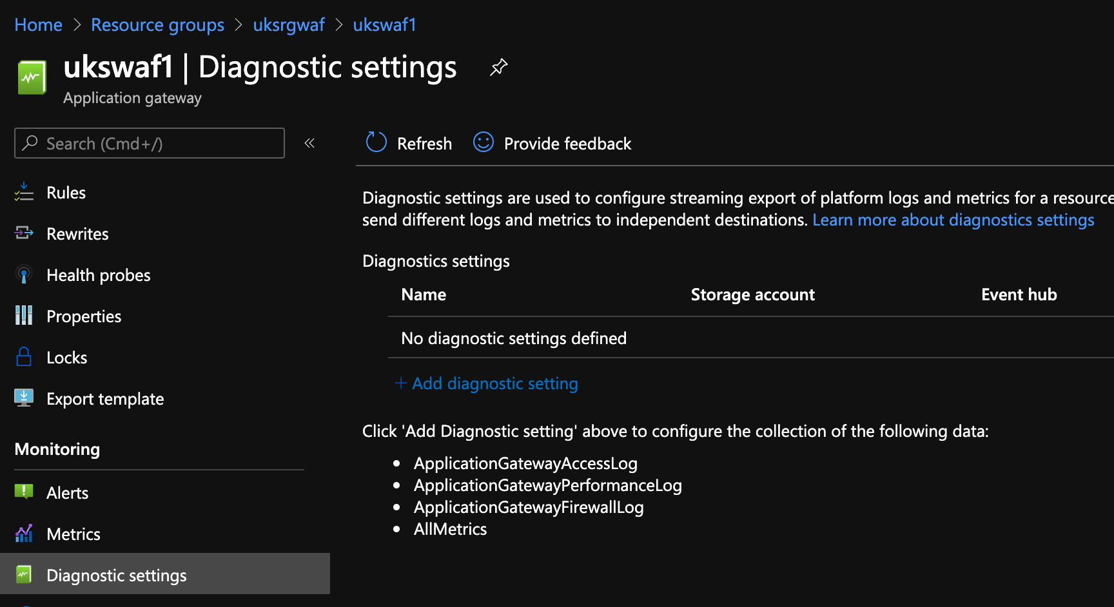Click the Diagnostic settings sidebar icon
This screenshot has height=607, width=1114.
tap(24, 574)
